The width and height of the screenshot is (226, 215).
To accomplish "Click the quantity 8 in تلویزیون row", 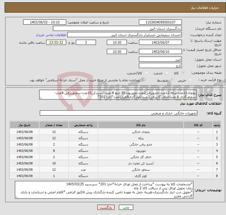I will point(54,151).
